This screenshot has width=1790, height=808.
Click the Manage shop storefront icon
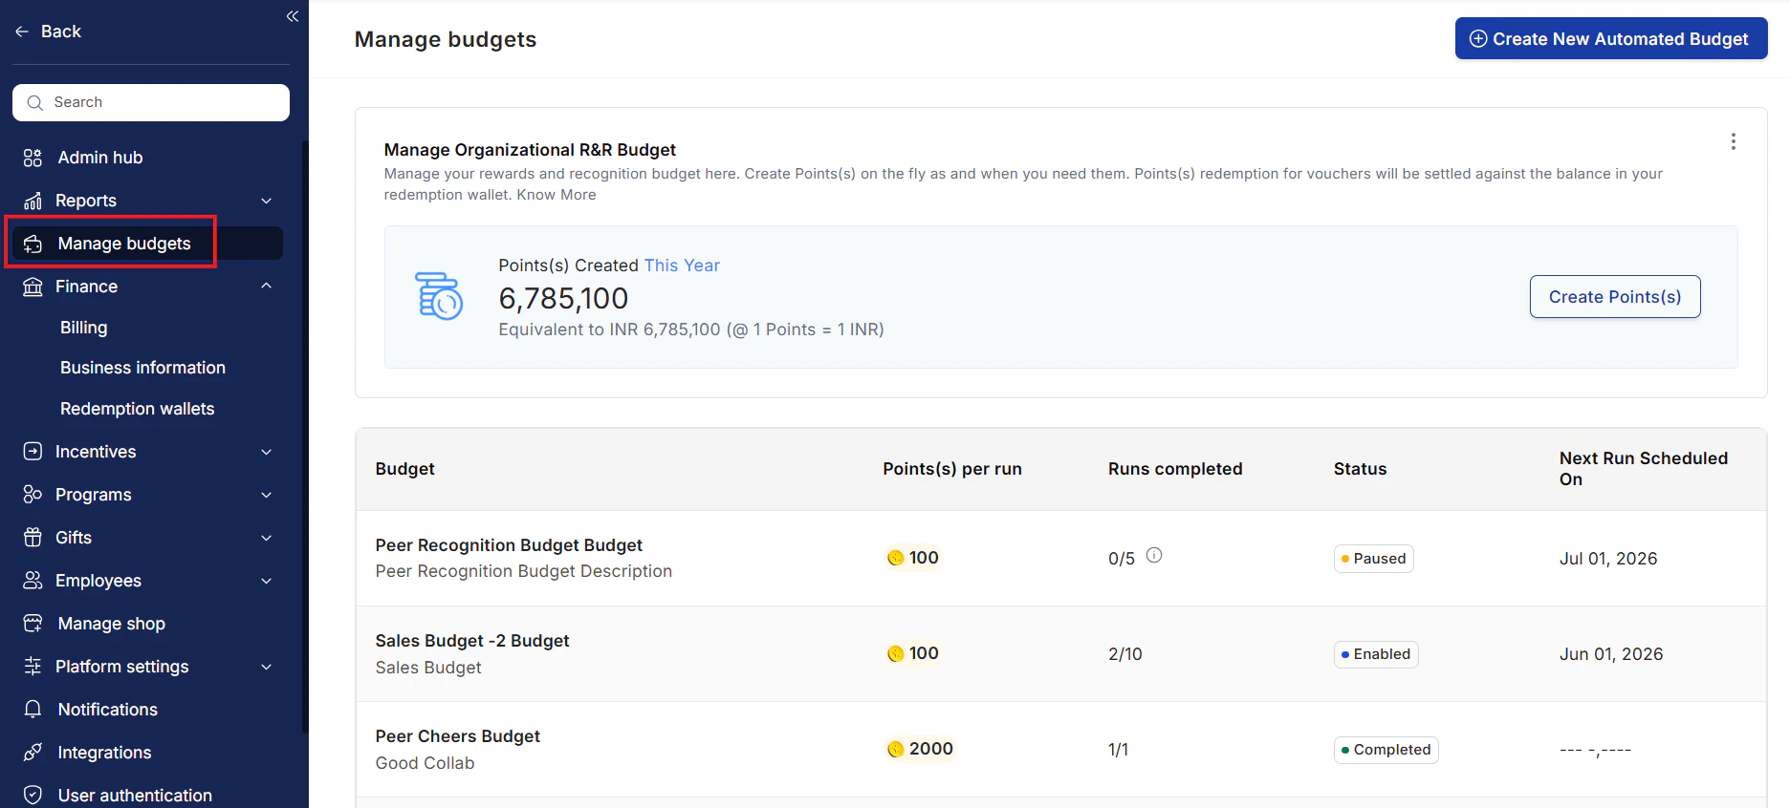(x=33, y=624)
